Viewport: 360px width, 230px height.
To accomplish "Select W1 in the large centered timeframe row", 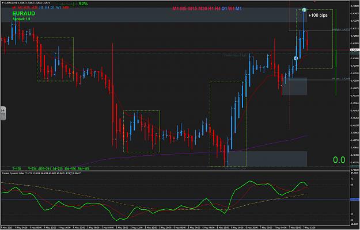I will point(231,9).
